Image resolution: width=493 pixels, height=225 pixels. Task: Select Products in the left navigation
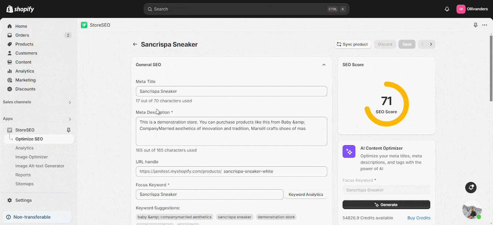click(x=24, y=44)
